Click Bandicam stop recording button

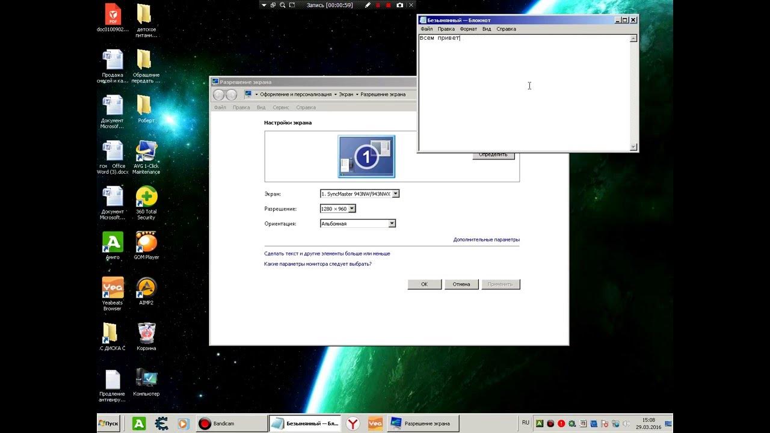point(389,5)
